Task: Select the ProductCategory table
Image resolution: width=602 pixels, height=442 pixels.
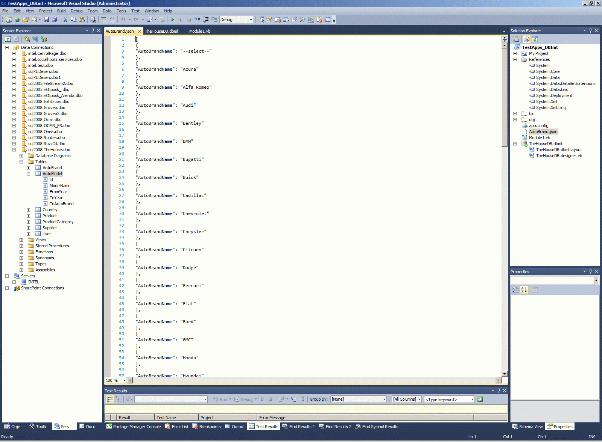Action: click(58, 222)
